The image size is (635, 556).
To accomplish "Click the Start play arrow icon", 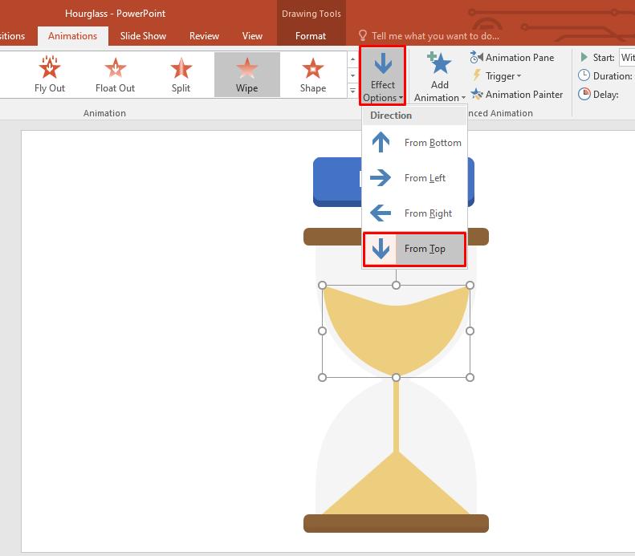I will coord(584,57).
